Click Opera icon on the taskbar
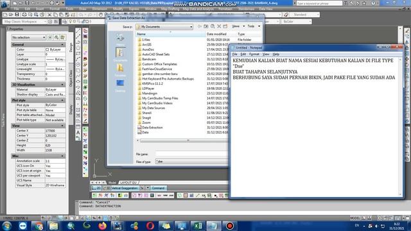Viewport: 411px width, 231px height. pyautogui.click(x=150, y=226)
